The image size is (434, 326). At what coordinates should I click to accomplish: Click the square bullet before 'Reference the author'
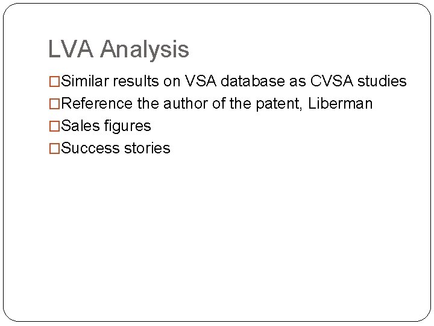coord(54,104)
